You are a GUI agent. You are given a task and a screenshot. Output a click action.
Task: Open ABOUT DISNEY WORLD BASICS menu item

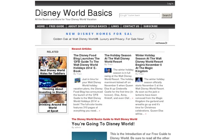pyautogui.click(x=87, y=26)
